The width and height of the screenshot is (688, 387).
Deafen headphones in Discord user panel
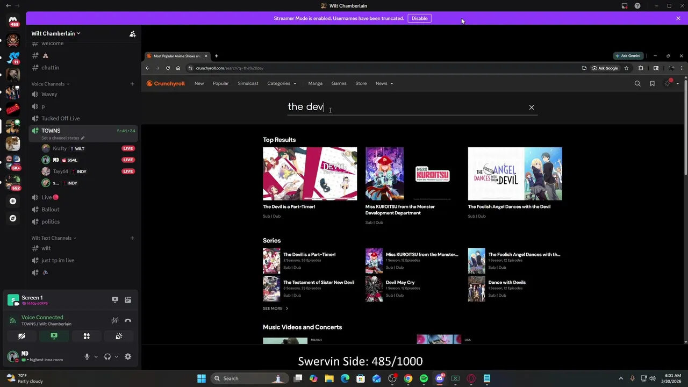(107, 356)
